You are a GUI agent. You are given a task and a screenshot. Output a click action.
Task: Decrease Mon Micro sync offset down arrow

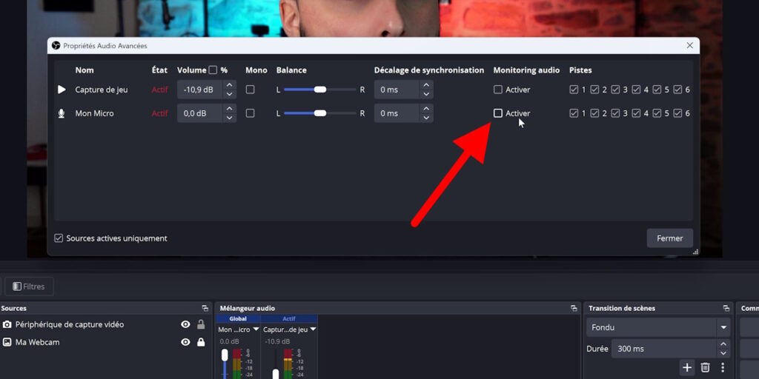[426, 118]
